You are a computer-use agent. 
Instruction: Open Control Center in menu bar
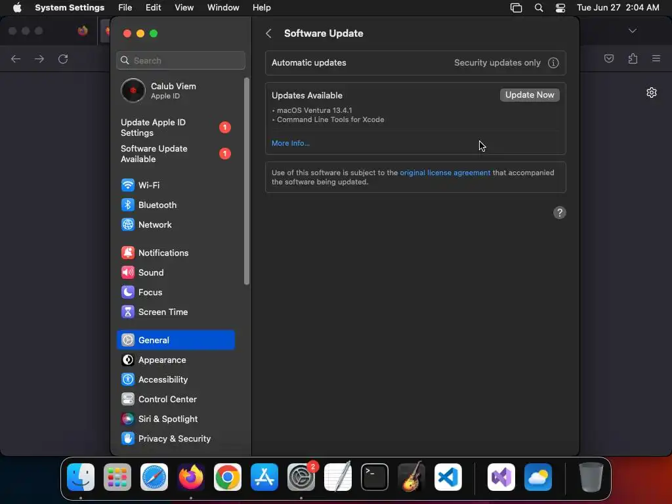click(x=560, y=8)
